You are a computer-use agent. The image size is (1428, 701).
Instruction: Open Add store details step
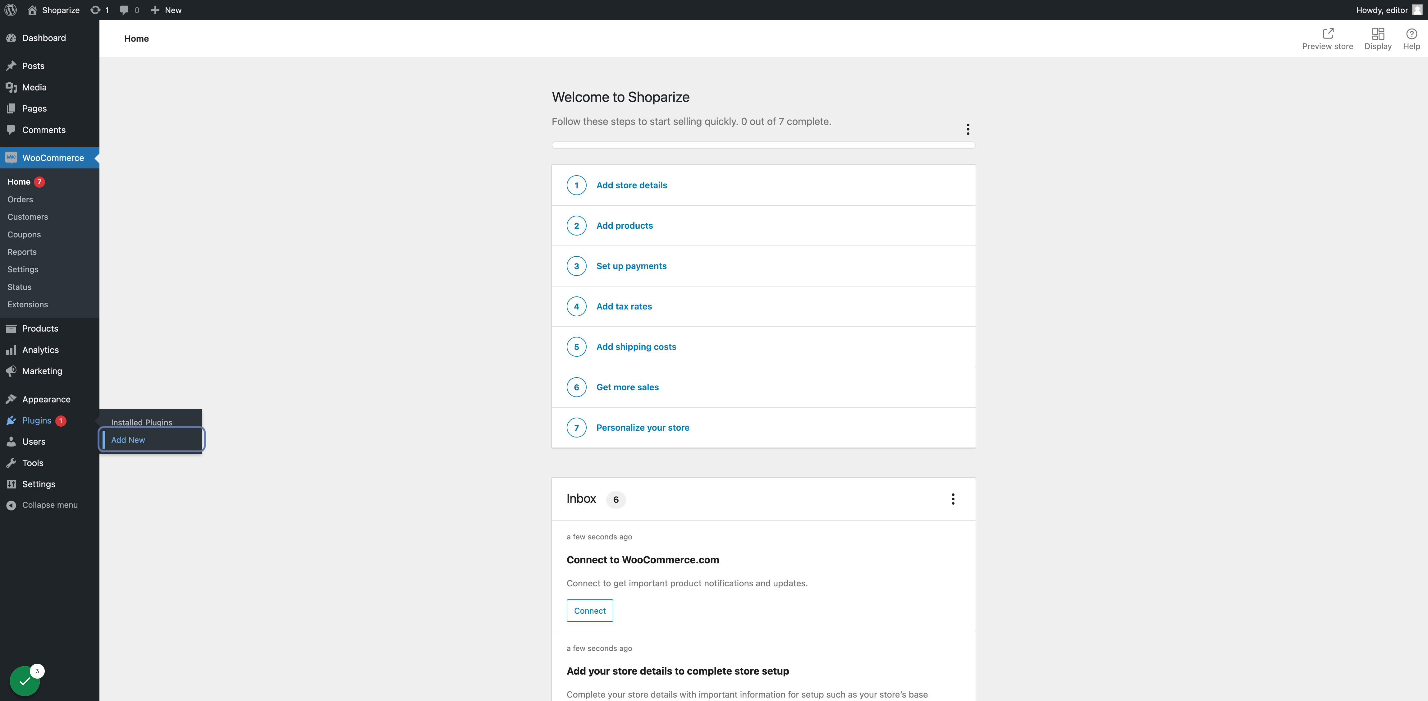631,185
